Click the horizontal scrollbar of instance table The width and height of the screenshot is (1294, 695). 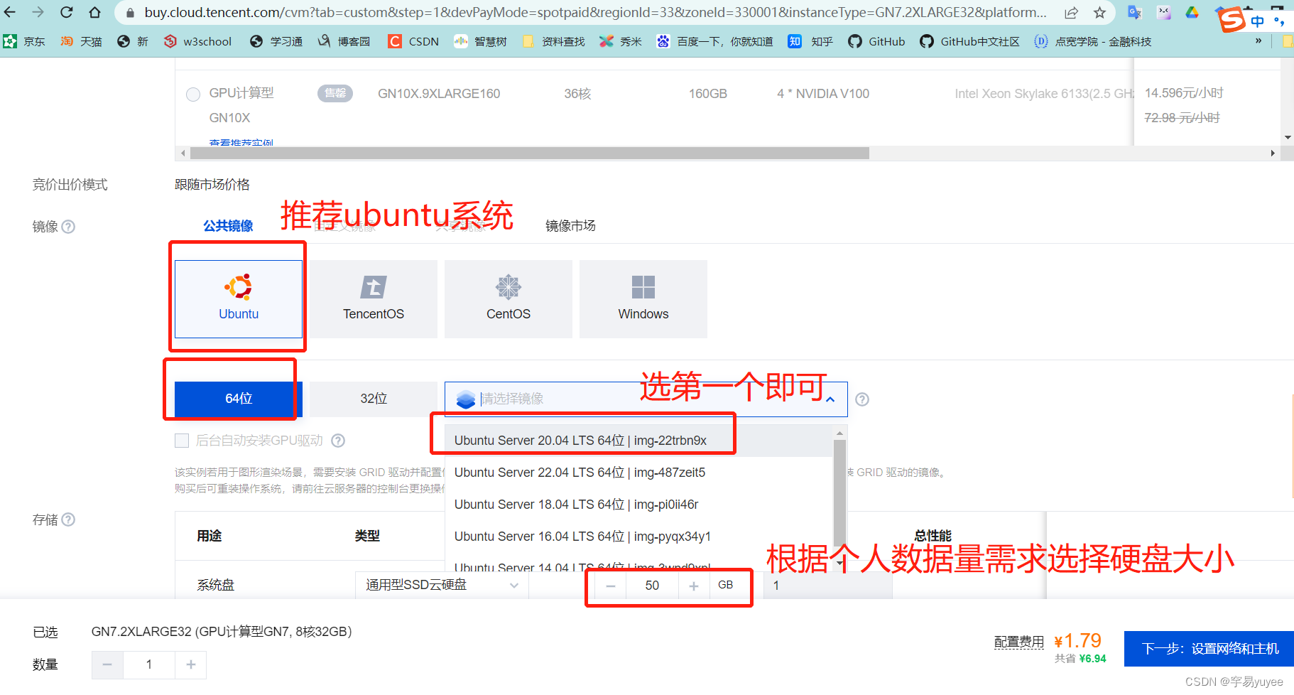pos(530,153)
